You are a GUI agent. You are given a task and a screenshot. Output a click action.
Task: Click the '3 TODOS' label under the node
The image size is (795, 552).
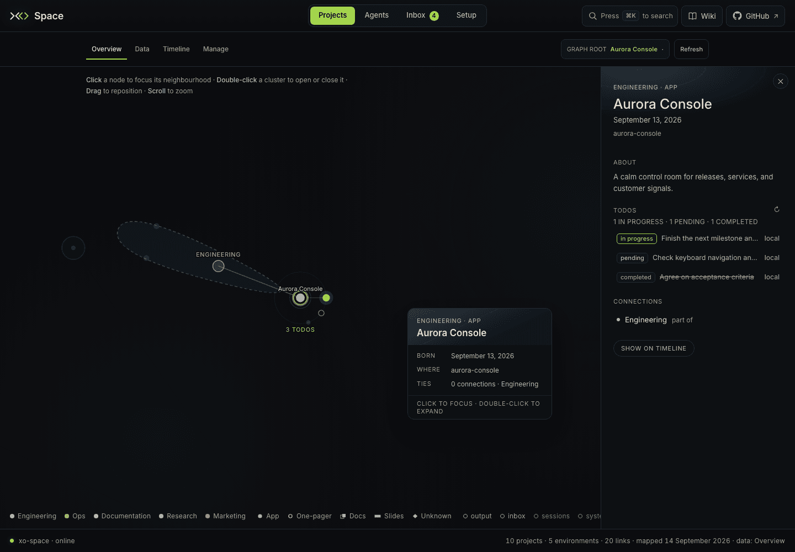[300, 330]
